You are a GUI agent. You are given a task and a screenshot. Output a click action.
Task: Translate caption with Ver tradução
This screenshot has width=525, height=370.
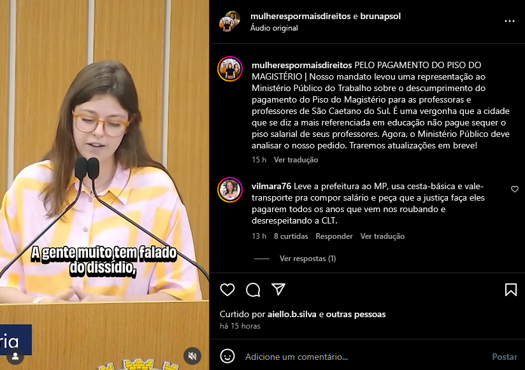tap(296, 160)
